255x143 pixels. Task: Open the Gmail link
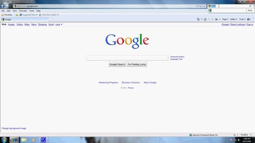pos(51,25)
